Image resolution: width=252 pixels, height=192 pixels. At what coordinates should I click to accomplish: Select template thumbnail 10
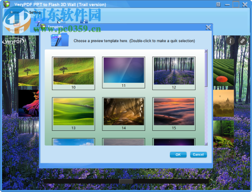[74, 73]
